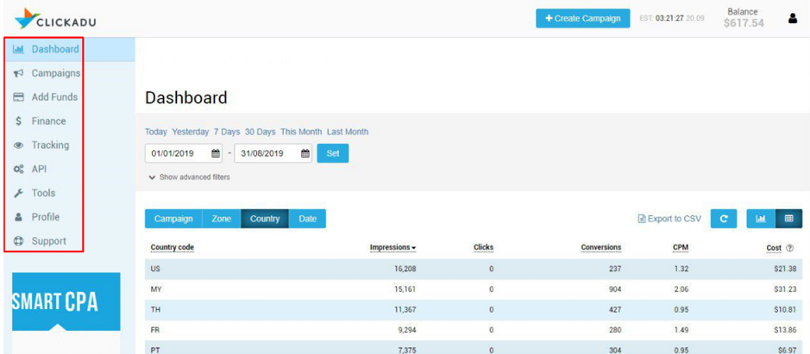Click the Finance dollar sign icon
Screen dimensions: 810x354
(x=19, y=121)
